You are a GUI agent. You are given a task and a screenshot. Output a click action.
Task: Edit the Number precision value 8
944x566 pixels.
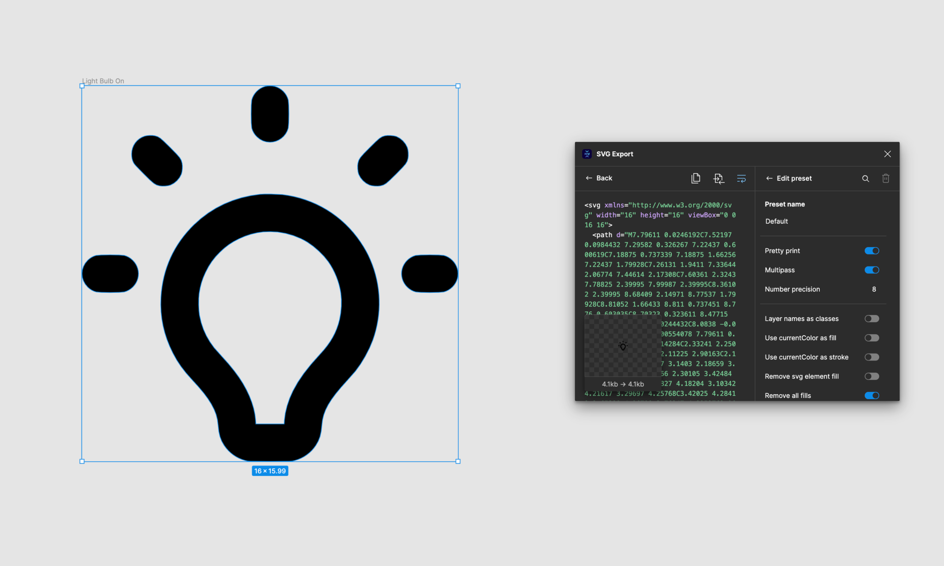[x=874, y=289]
